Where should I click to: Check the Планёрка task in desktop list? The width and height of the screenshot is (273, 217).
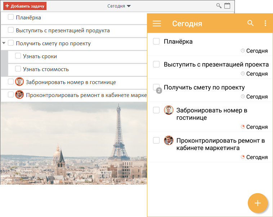click(x=11, y=17)
